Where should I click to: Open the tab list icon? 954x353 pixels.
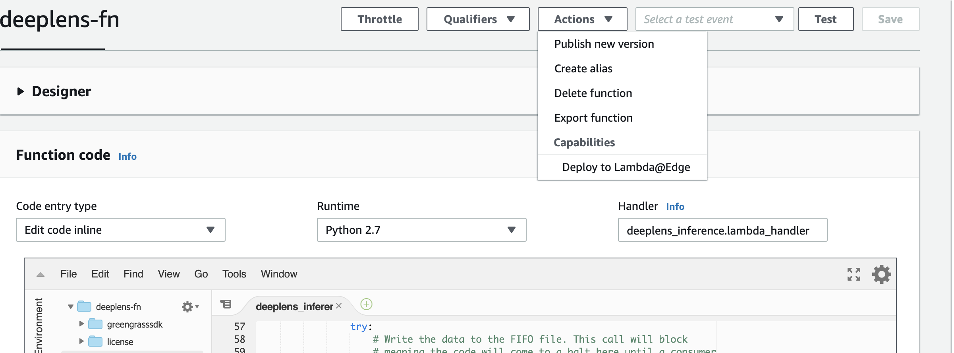click(226, 304)
